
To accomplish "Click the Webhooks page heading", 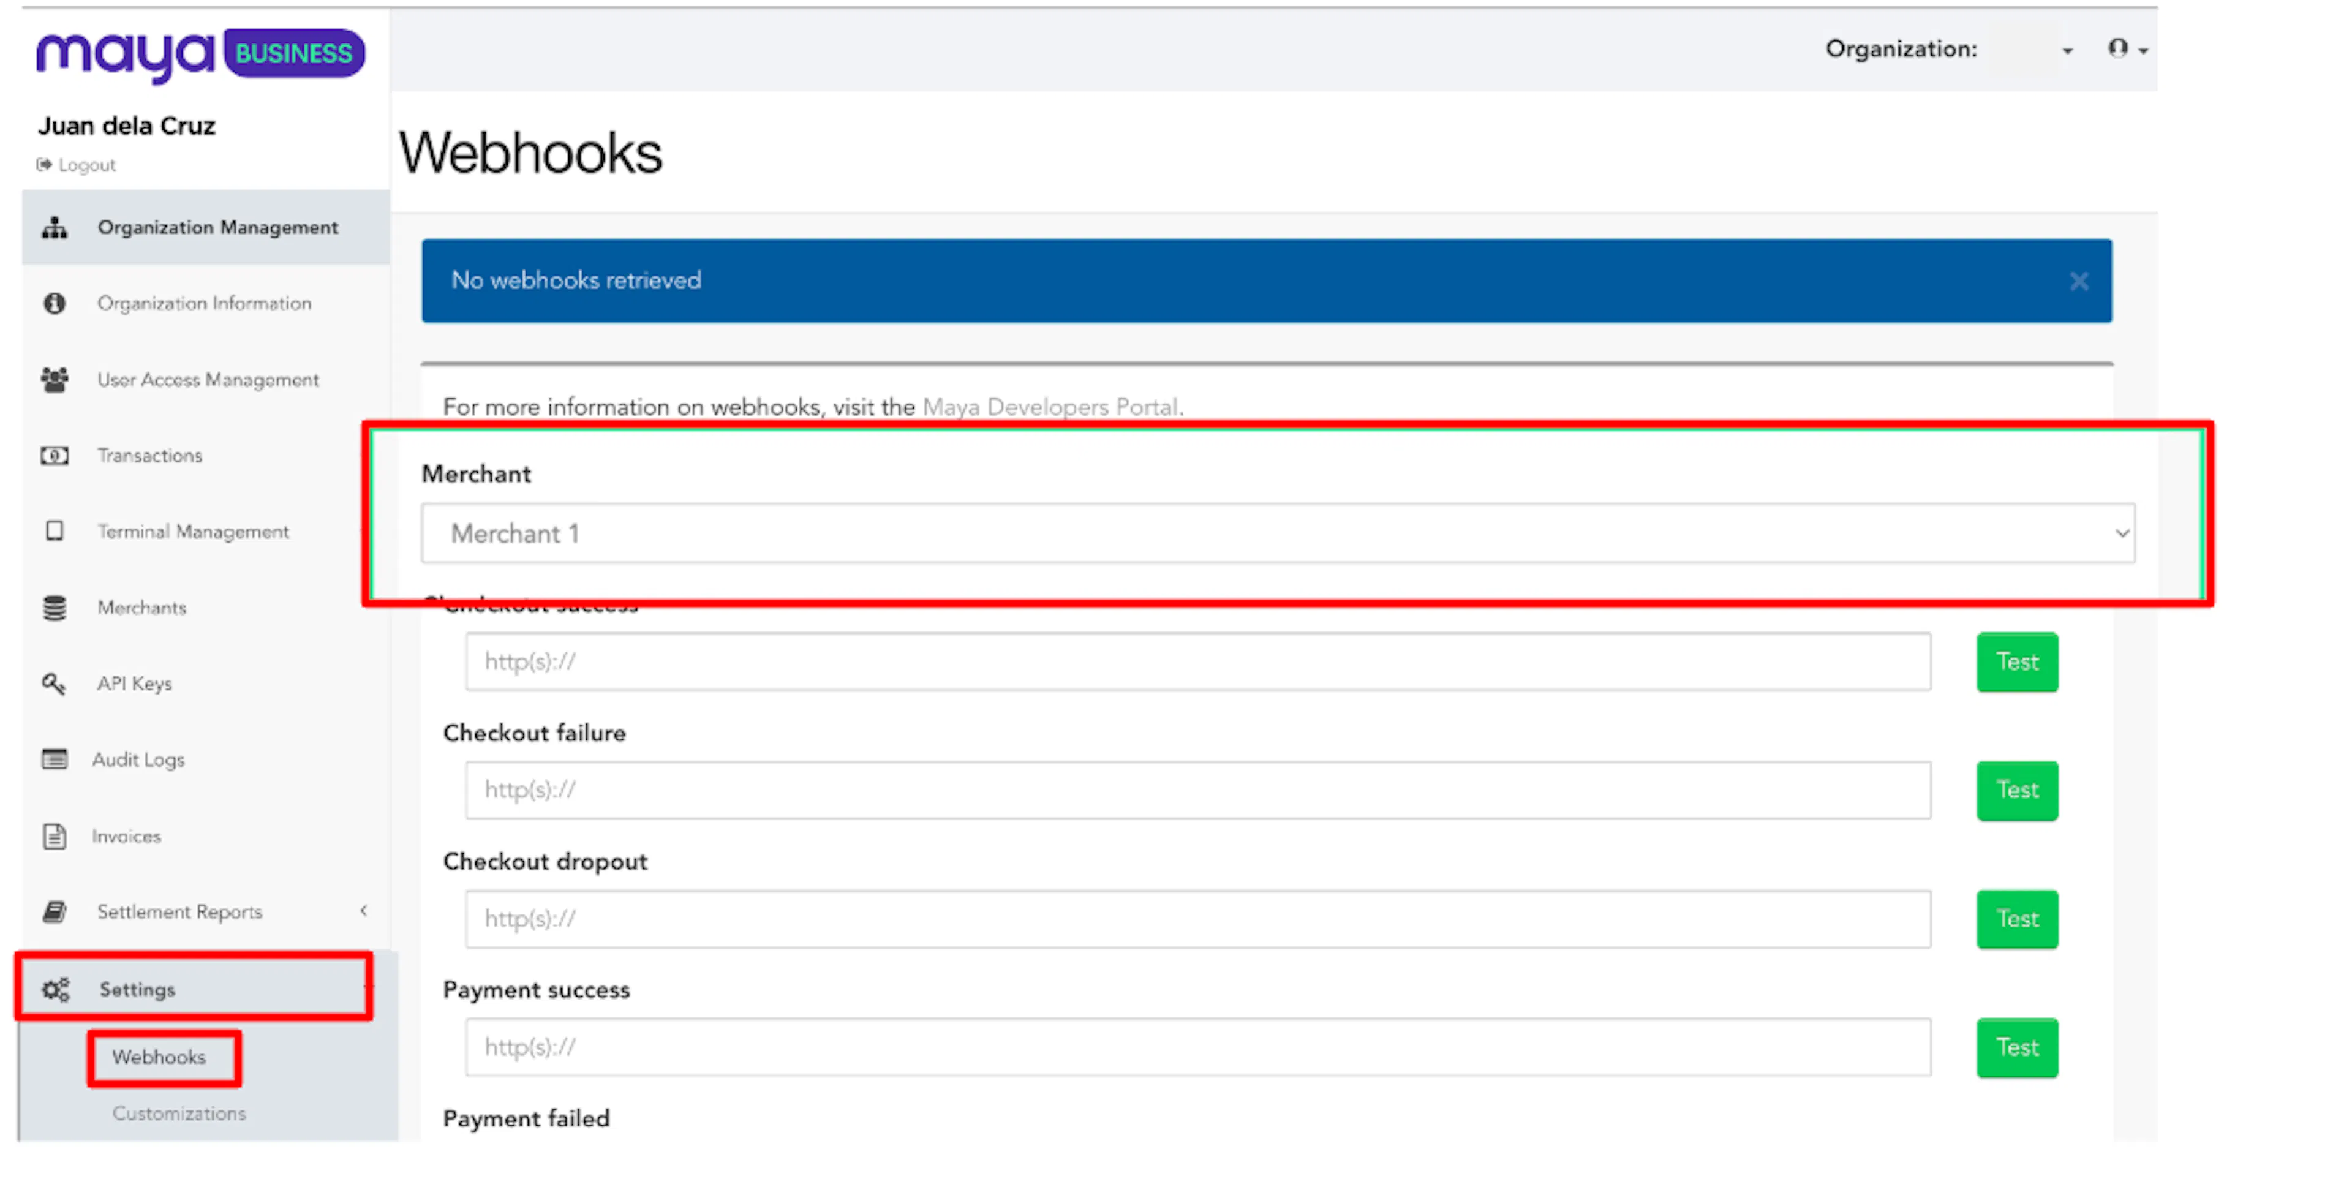I will (530, 153).
